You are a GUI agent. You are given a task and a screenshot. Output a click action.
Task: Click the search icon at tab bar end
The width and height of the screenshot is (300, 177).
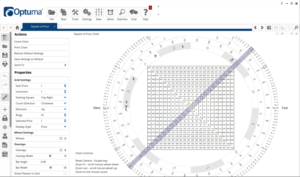[296, 28]
